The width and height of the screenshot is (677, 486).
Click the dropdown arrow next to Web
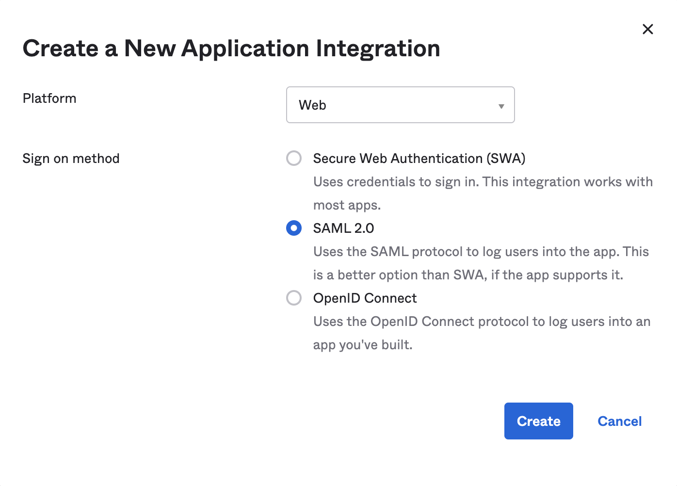(501, 105)
